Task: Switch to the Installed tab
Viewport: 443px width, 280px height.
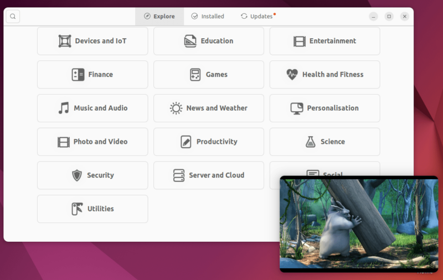Action: coord(208,17)
